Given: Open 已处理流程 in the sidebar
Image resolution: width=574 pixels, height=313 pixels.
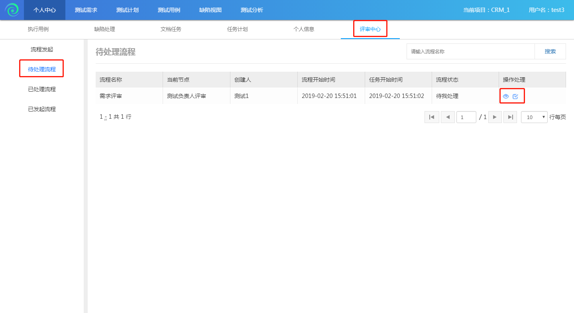Looking at the screenshot, I should (42, 89).
